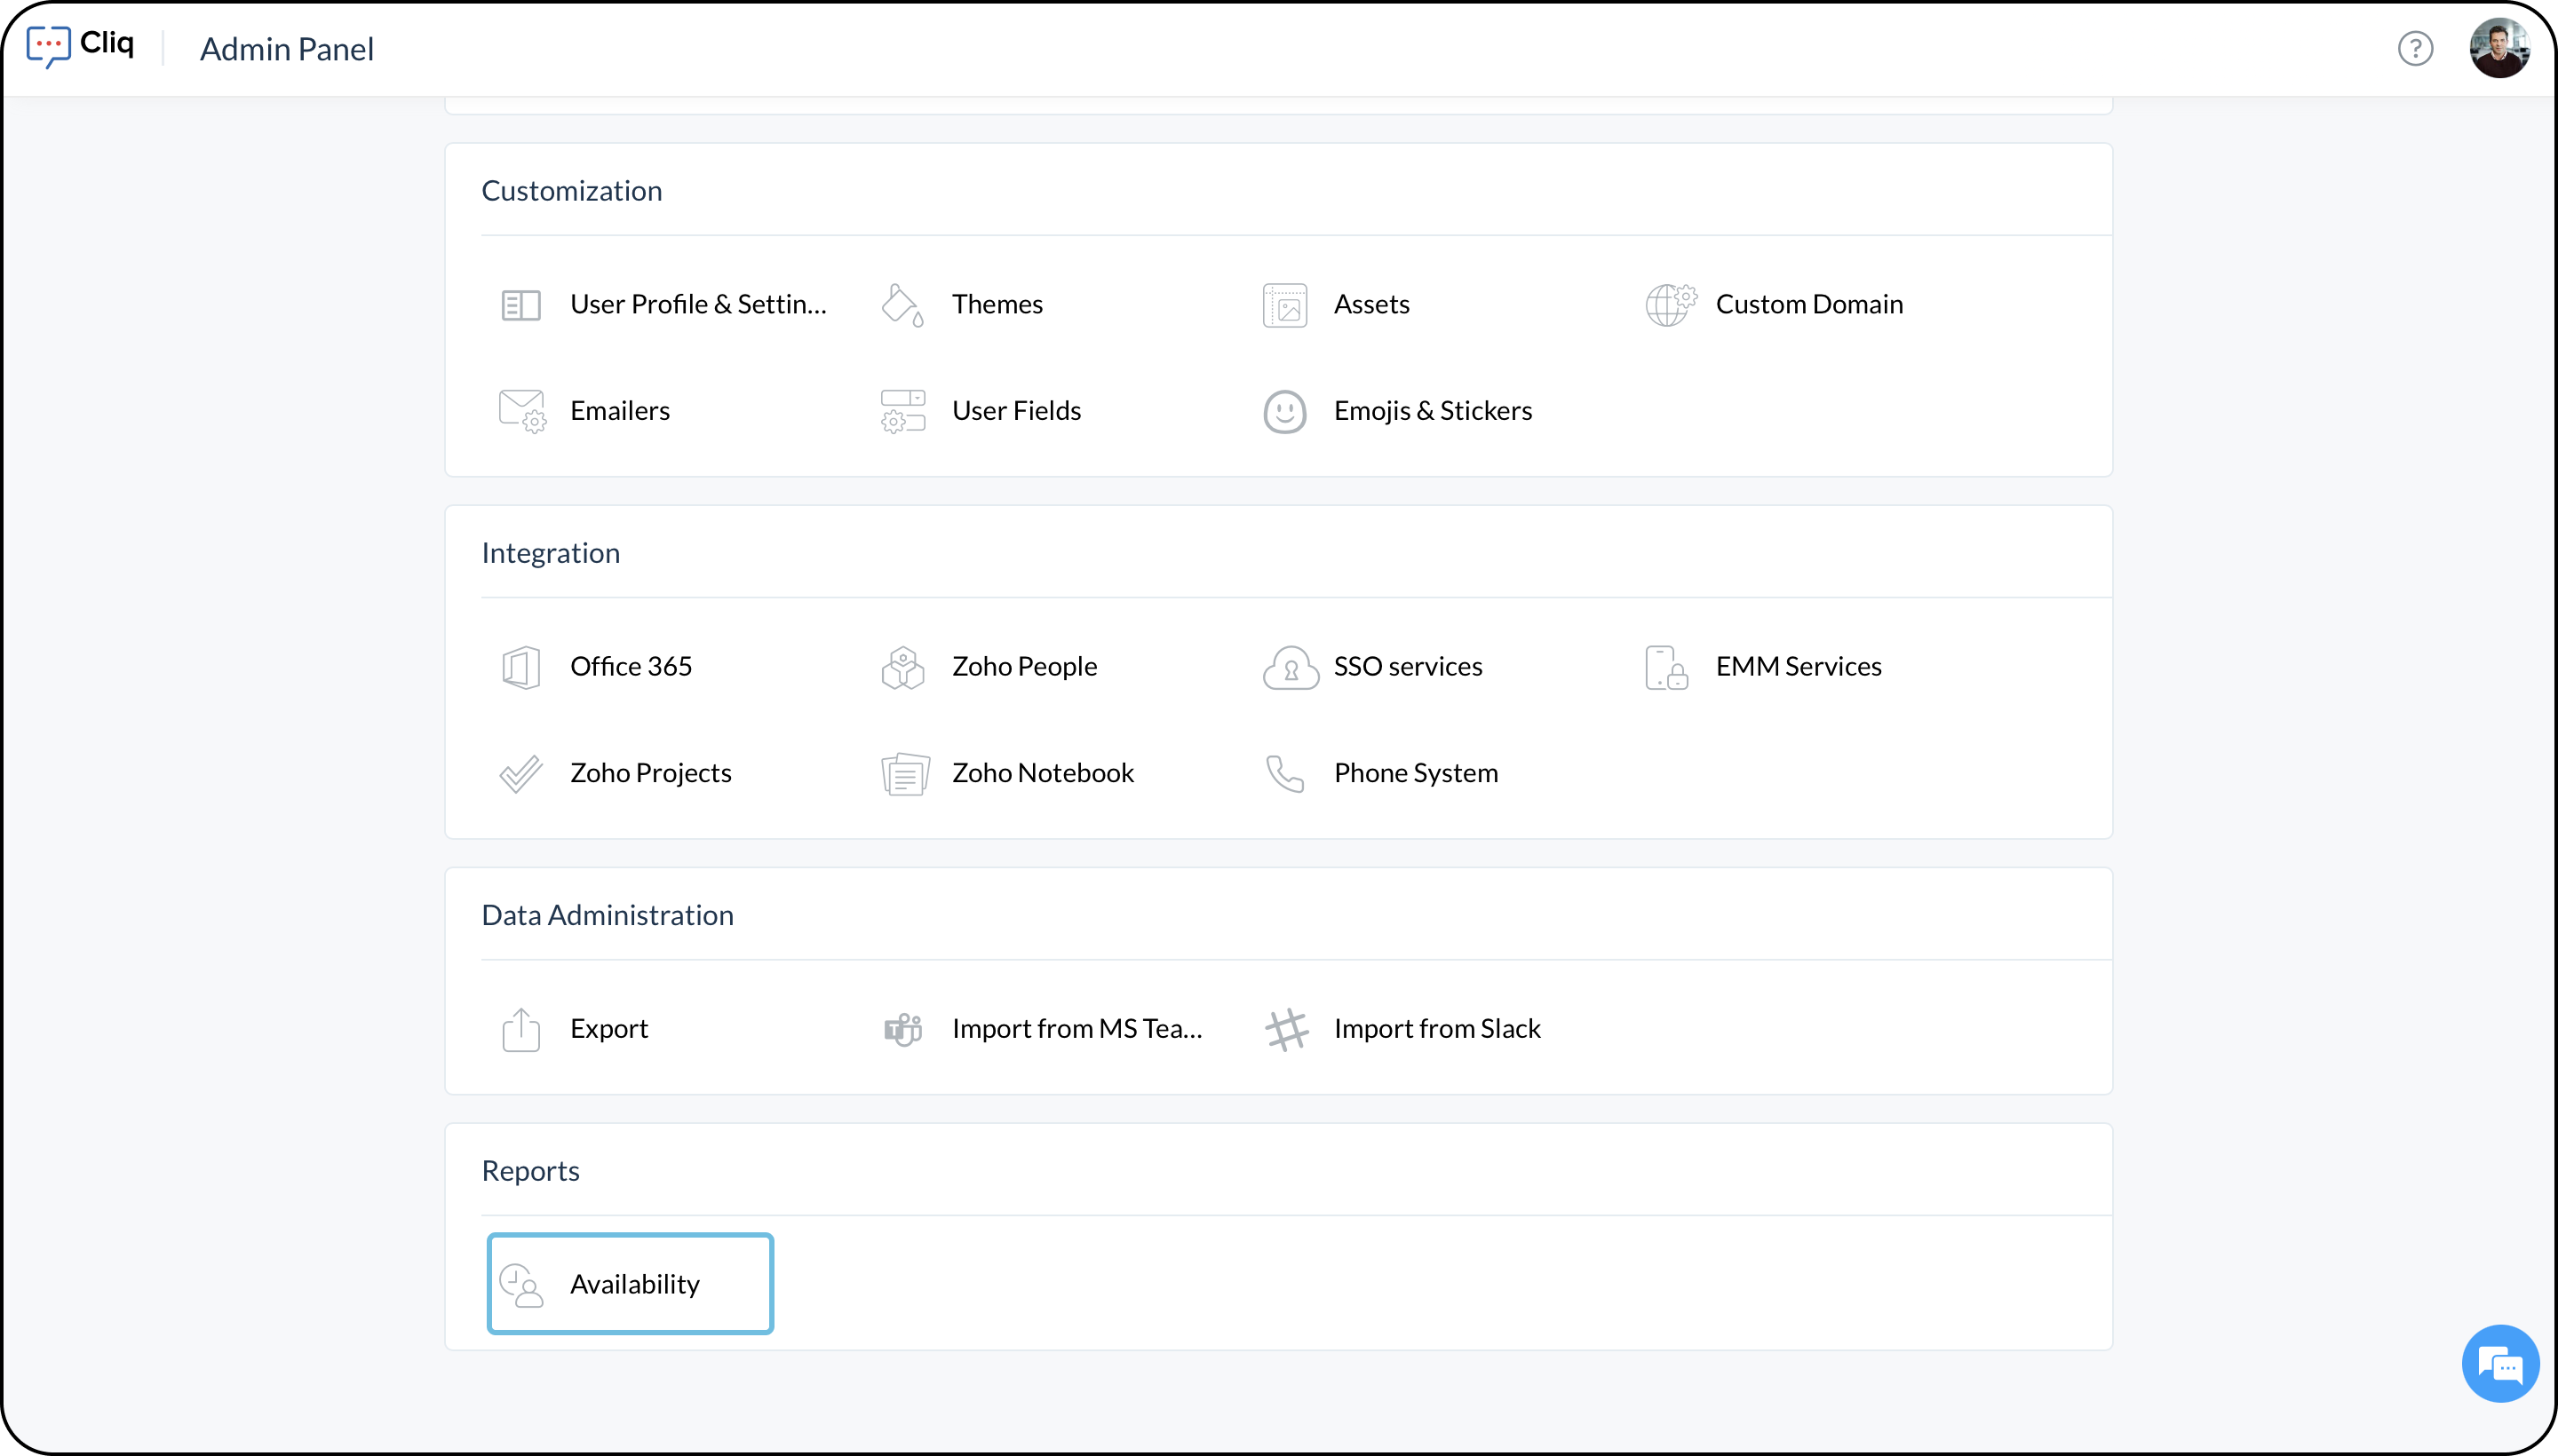Click the Cliq logo

(x=81, y=46)
